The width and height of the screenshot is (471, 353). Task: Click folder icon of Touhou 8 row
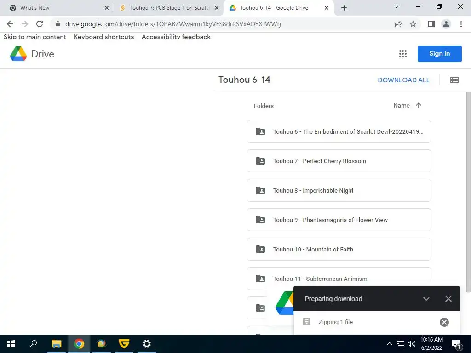pyautogui.click(x=260, y=190)
